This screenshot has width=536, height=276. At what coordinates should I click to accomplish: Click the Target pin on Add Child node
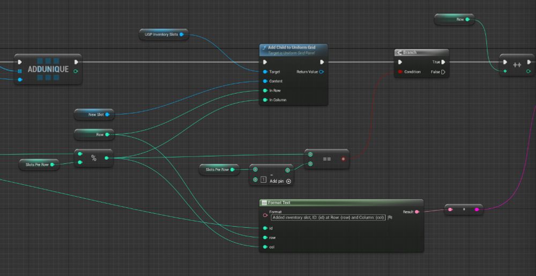(x=265, y=72)
